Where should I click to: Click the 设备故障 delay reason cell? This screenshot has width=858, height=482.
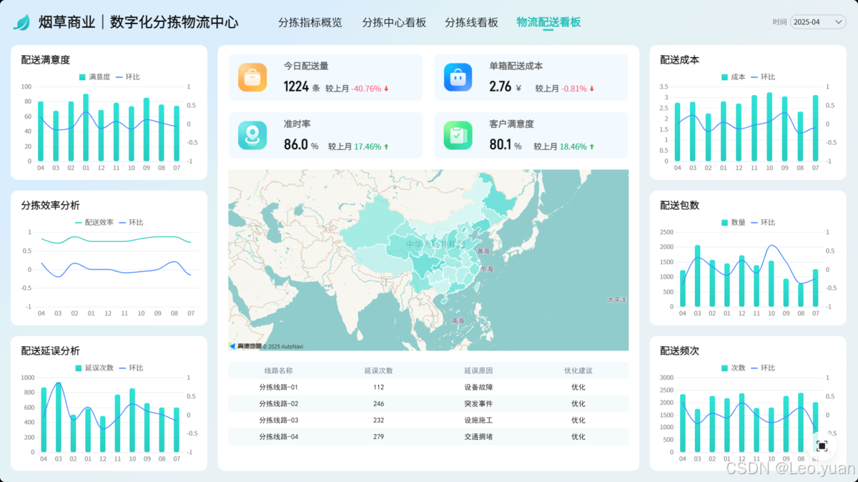coord(478,387)
